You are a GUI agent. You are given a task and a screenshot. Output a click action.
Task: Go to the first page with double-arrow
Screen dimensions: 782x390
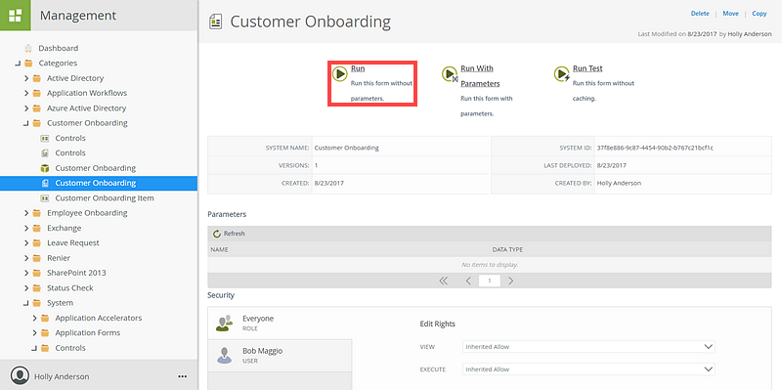[x=444, y=281]
